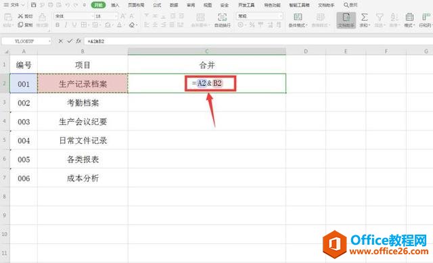Screen dimensions: 433x263
Task: Click the Print icon in quick access toolbar
Action: pos(51,5)
